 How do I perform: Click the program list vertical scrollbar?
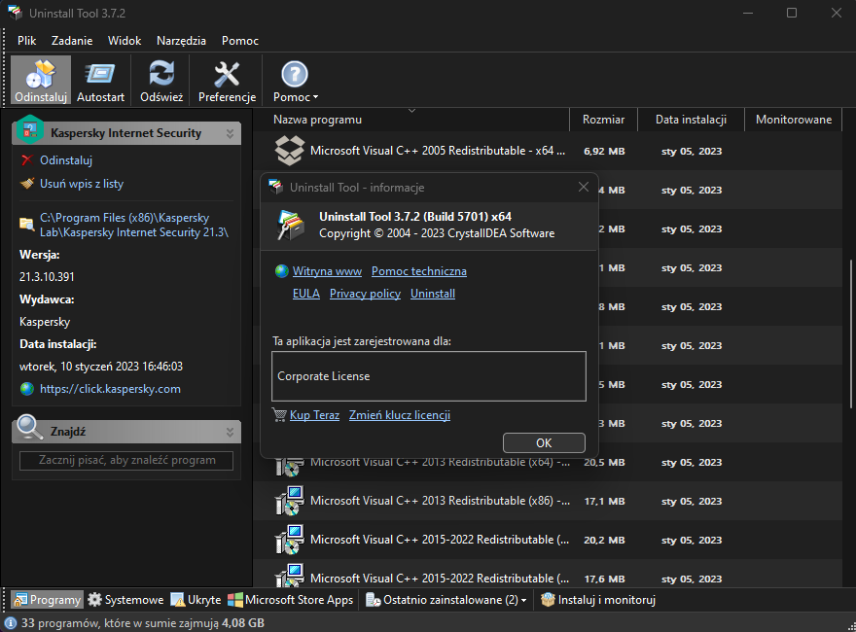850,334
